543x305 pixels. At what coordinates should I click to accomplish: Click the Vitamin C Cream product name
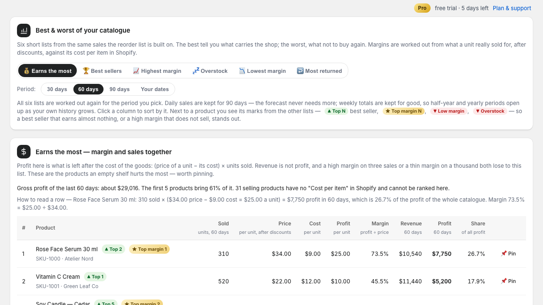pos(58,277)
